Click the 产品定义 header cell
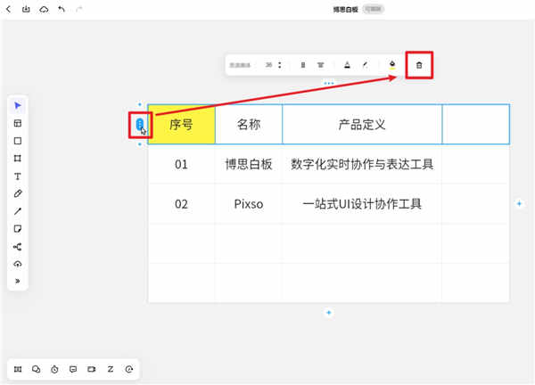Viewport: 535px width, 385px height. point(362,125)
